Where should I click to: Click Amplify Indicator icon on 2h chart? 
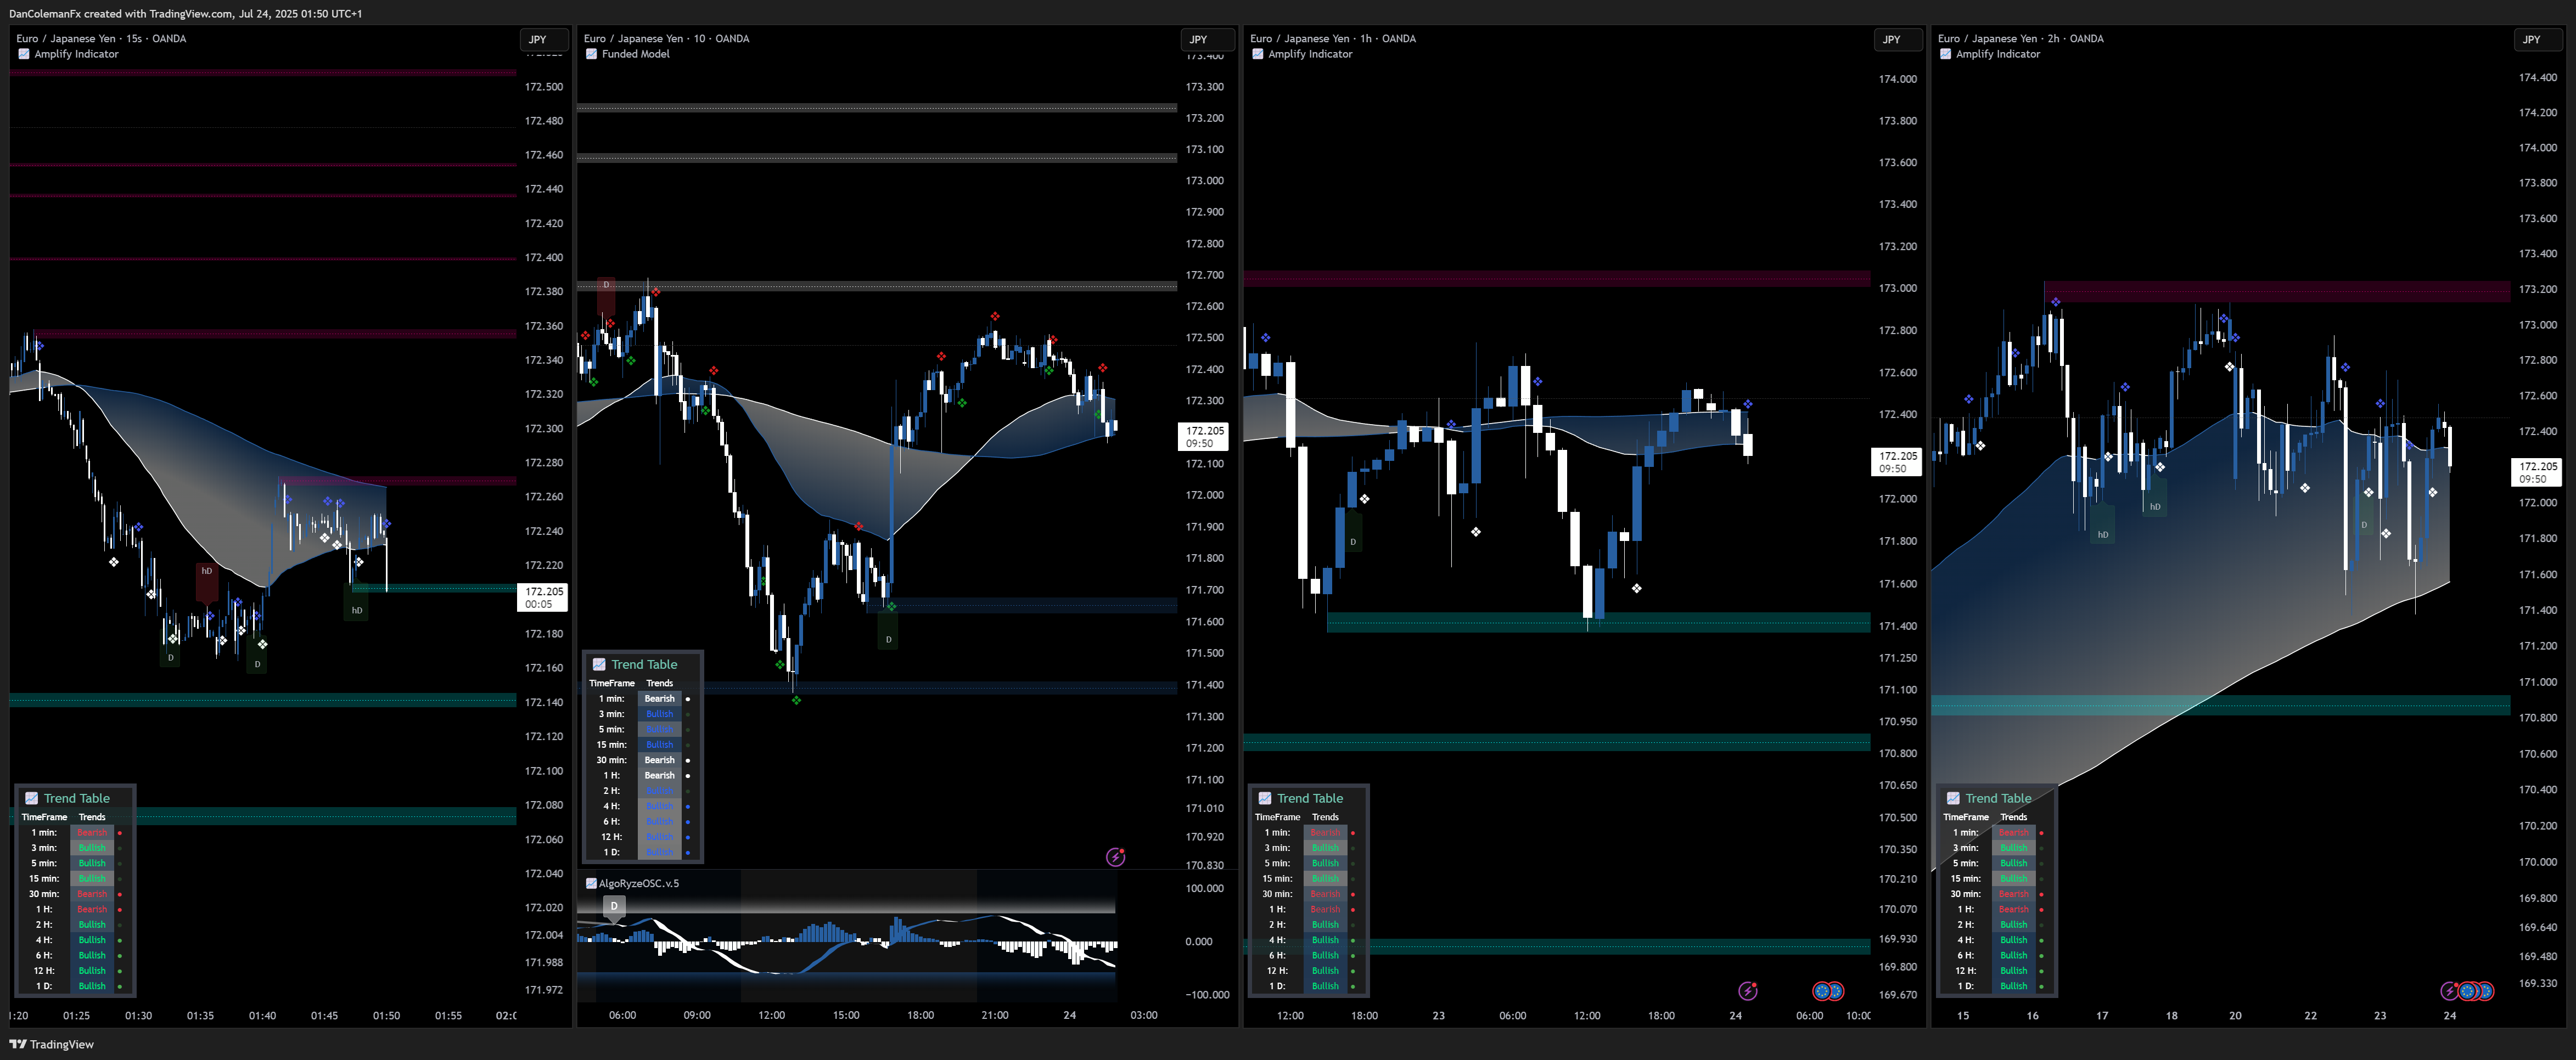(x=1945, y=54)
